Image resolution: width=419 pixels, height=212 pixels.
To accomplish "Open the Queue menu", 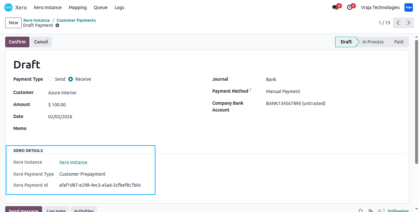I will point(101,7).
